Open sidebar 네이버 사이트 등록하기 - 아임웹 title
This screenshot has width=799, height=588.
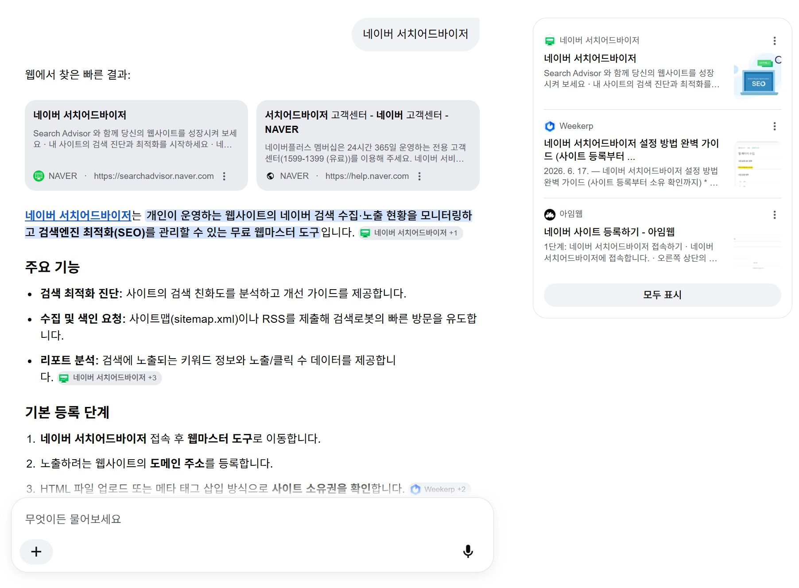point(609,232)
